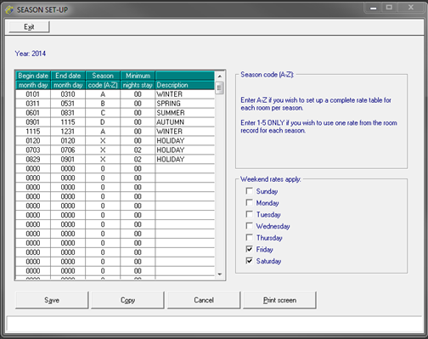
Task: Select the AUTUMN description cell
Action: coord(185,122)
